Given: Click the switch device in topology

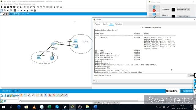Looking at the screenshot, I should 54,43.
